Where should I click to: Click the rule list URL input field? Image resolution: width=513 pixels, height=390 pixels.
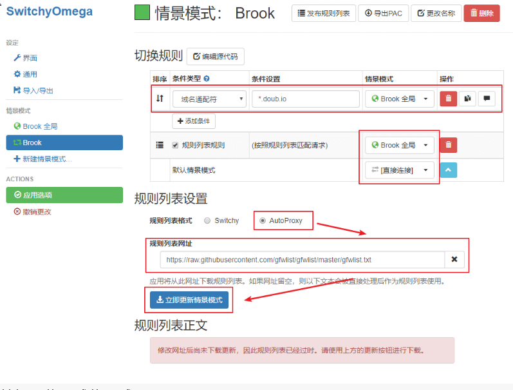click(x=303, y=260)
